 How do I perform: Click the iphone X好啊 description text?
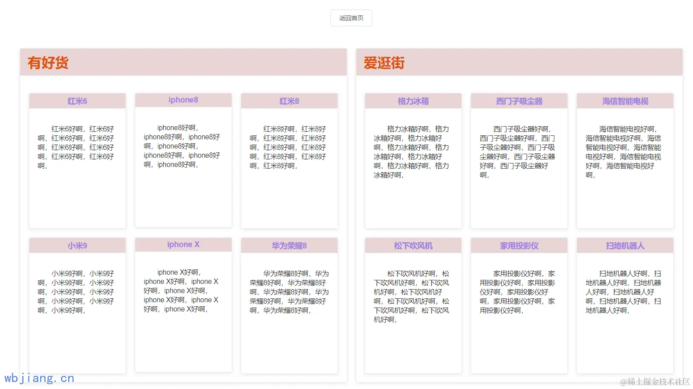(181, 291)
